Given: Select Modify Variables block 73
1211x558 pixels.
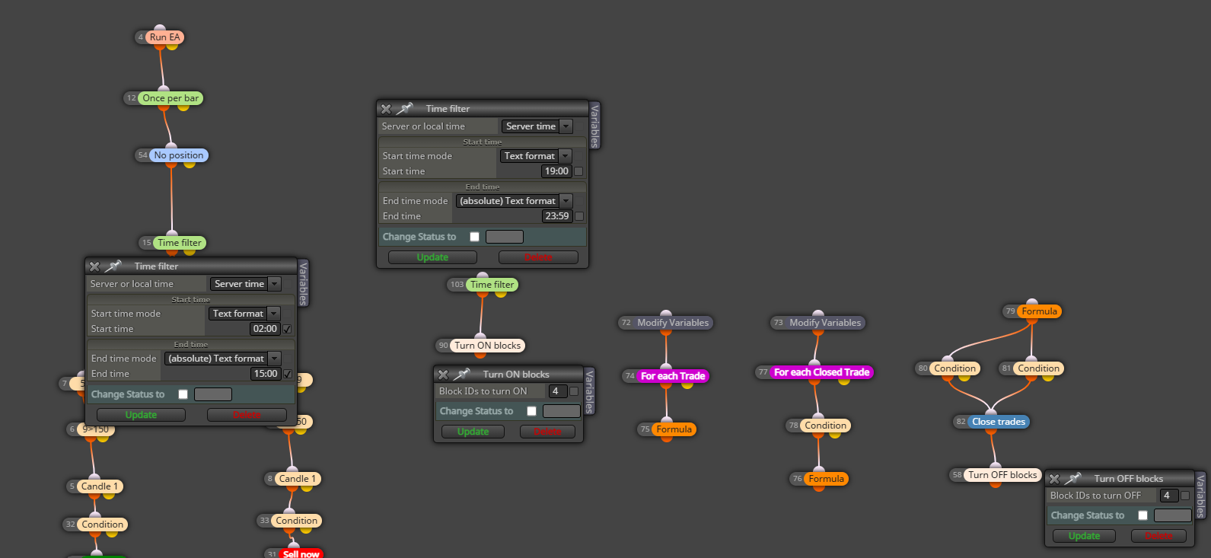Looking at the screenshot, I should [x=825, y=323].
